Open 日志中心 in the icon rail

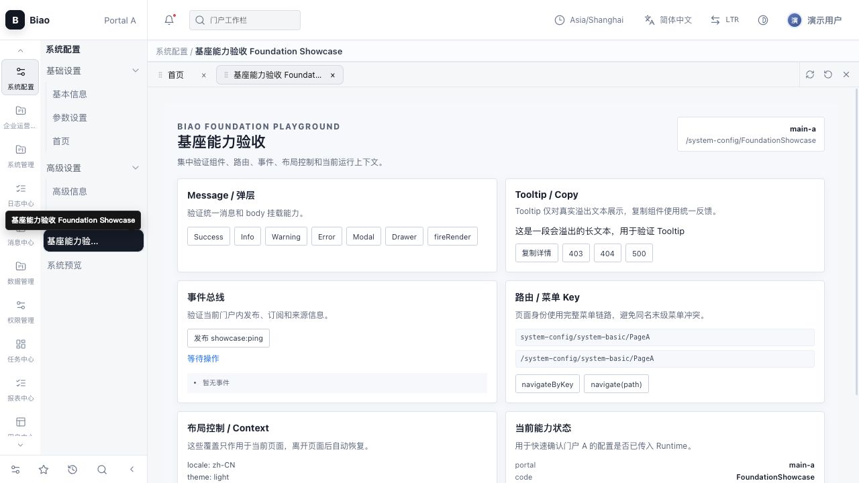pyautogui.click(x=20, y=195)
